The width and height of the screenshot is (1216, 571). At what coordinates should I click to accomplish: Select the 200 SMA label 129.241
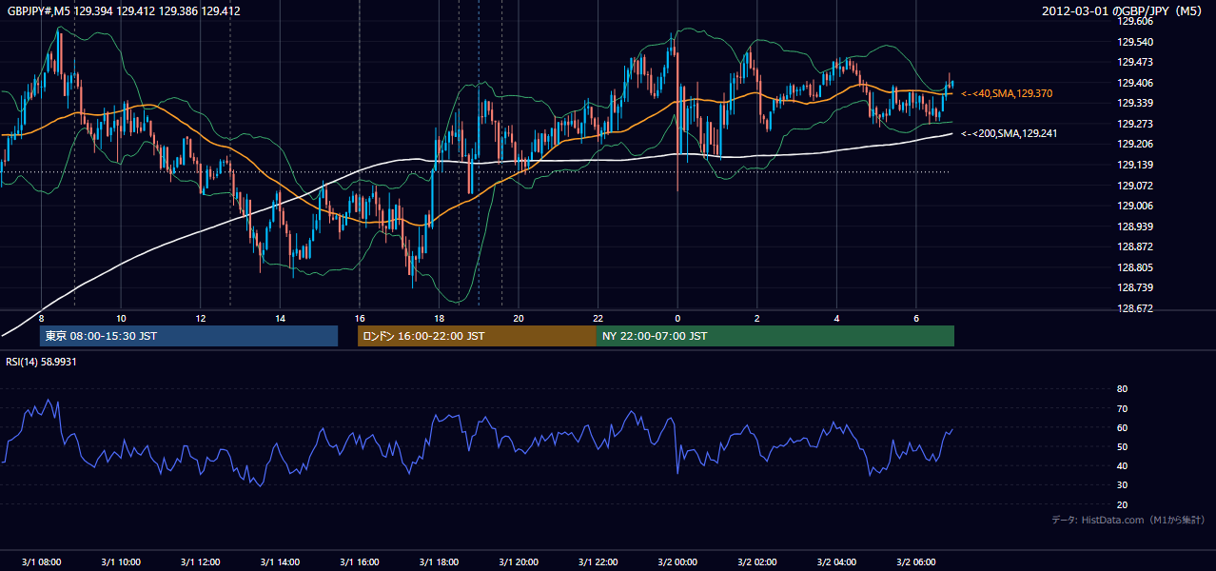[x=1010, y=133]
